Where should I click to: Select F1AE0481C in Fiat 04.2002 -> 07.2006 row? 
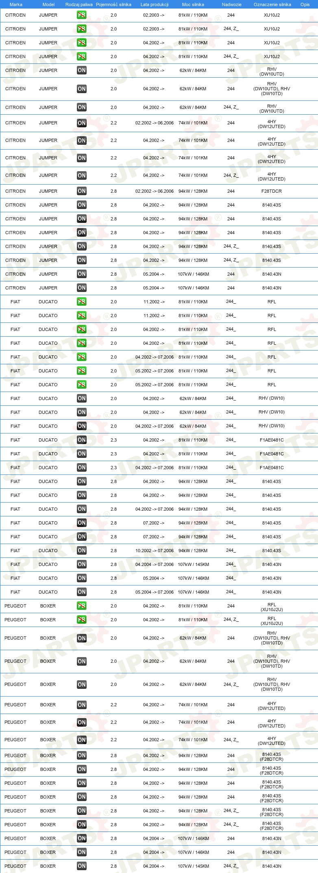(272, 468)
